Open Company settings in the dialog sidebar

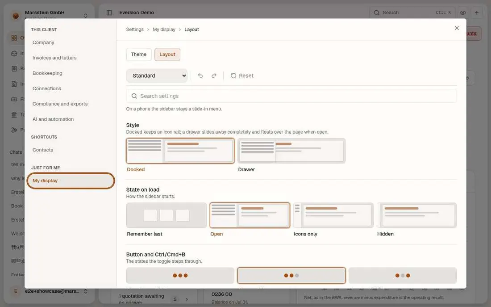pos(71,42)
